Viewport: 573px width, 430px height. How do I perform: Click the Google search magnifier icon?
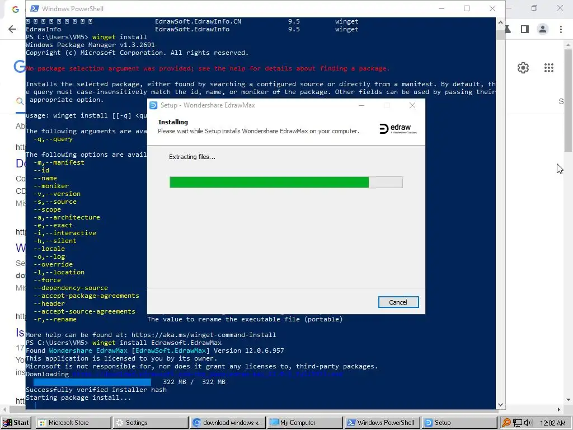(20, 101)
